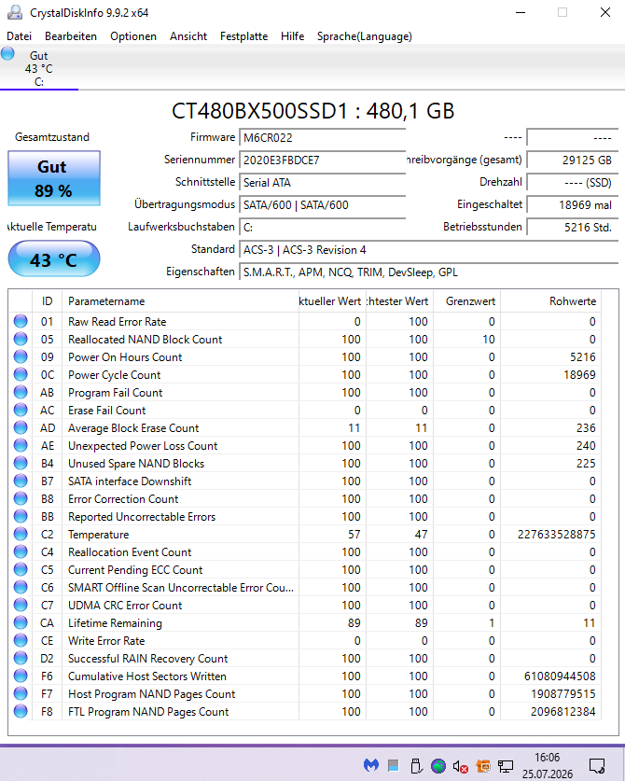Click the raw value 61080944508
The image size is (625, 781).
click(560, 676)
